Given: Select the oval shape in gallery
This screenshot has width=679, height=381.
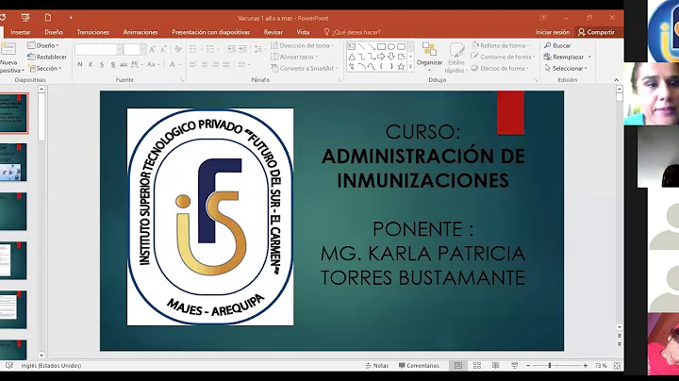Looking at the screenshot, I should [391, 46].
